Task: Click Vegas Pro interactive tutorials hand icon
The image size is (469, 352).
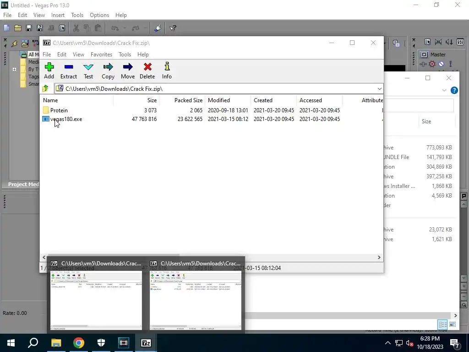Action: 158,28
